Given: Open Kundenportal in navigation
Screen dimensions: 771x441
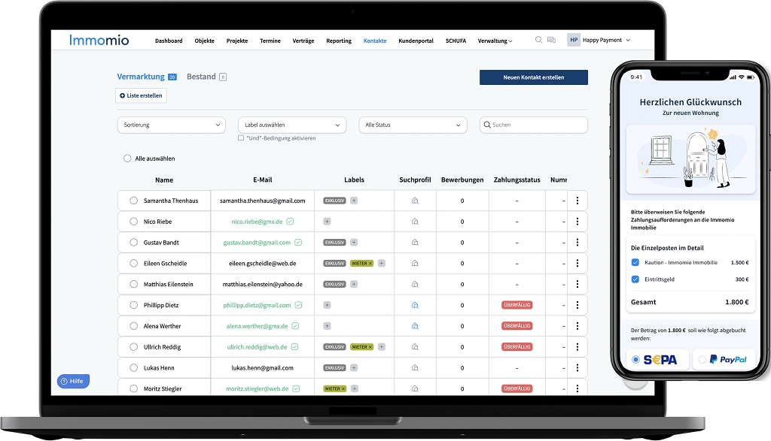Looking at the screenshot, I should click(x=416, y=41).
